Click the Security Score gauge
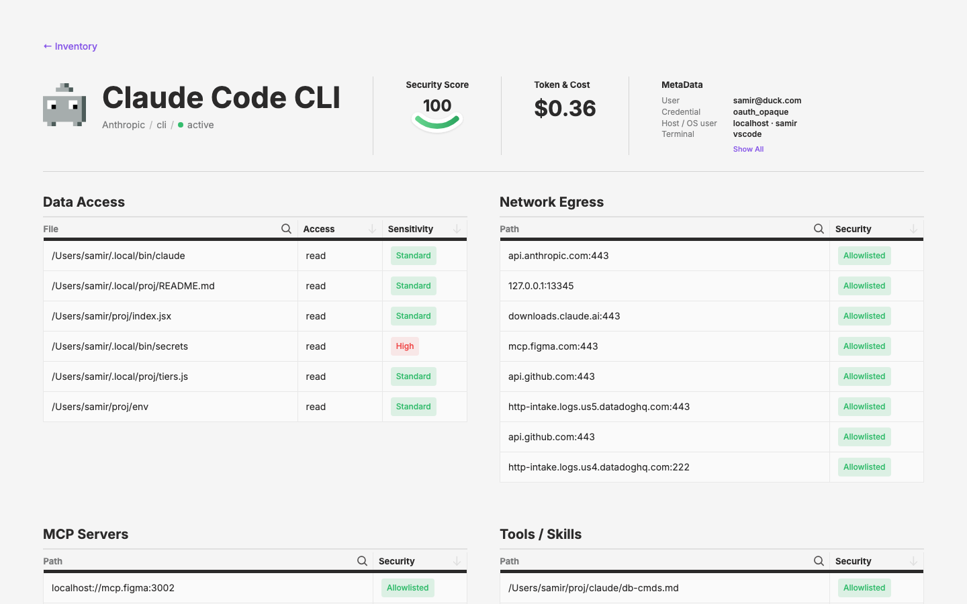 coord(437,115)
